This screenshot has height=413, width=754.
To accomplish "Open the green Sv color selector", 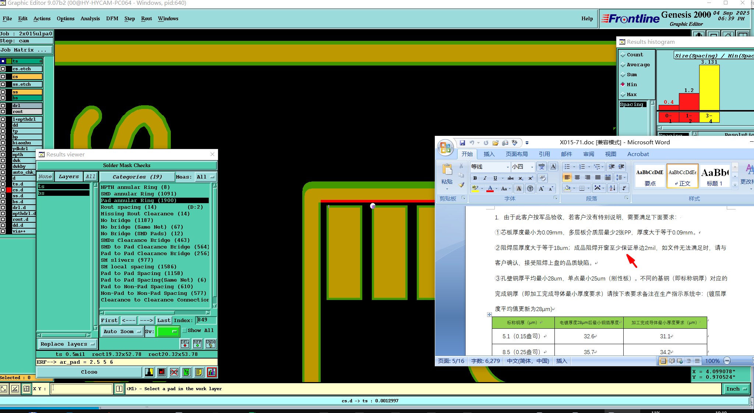I will (168, 331).
